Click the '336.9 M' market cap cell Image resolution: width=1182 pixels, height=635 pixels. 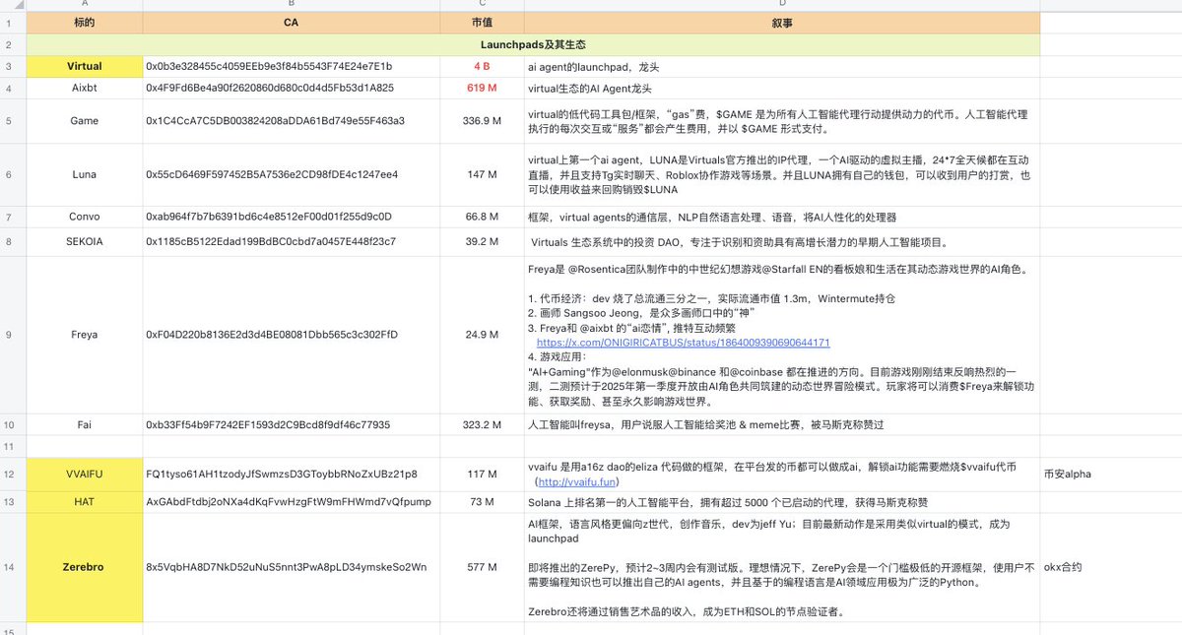482,121
